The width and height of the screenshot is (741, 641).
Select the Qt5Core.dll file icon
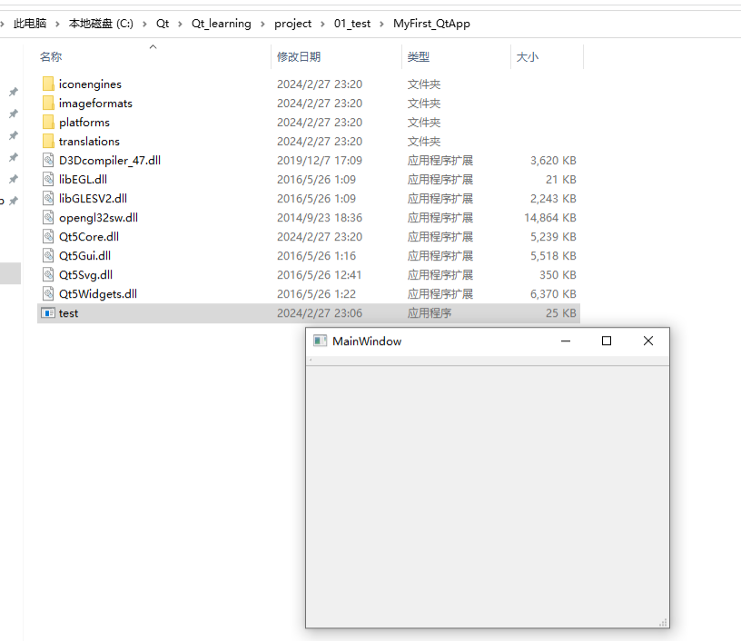48,237
